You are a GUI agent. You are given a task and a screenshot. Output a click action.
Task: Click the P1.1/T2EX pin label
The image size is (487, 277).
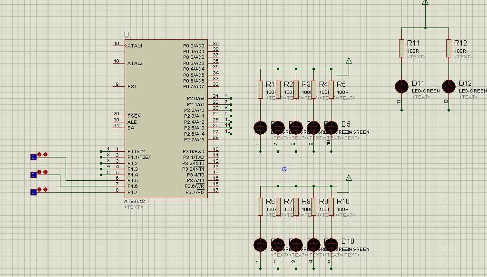139,157
